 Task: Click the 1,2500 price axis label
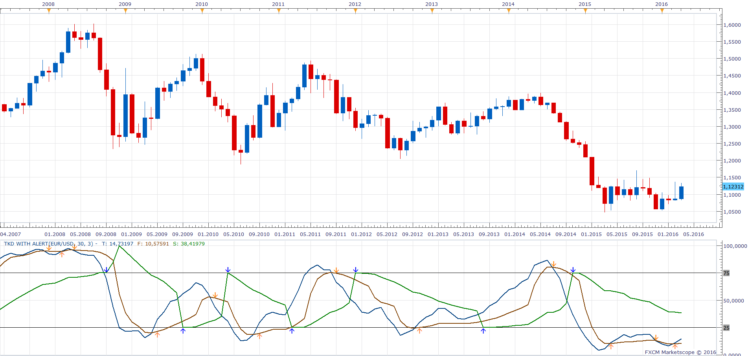click(x=732, y=144)
